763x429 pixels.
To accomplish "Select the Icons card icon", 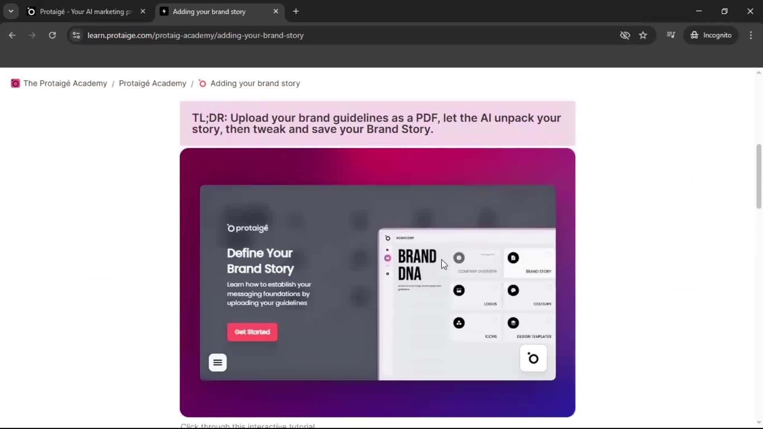I will tap(459, 323).
